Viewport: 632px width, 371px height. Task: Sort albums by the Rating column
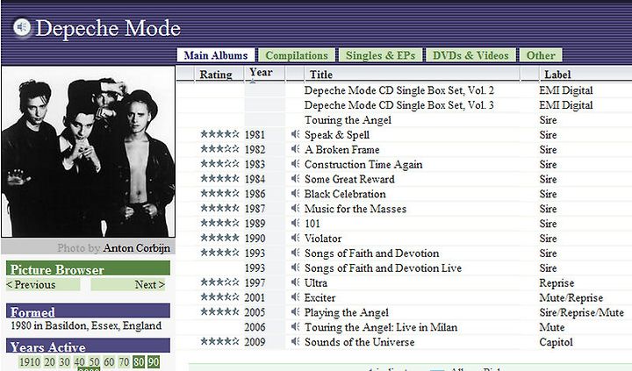click(216, 75)
